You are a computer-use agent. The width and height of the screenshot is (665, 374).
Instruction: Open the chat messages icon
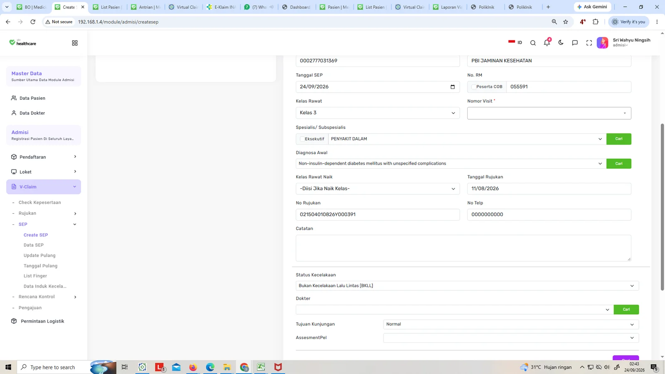[575, 42]
